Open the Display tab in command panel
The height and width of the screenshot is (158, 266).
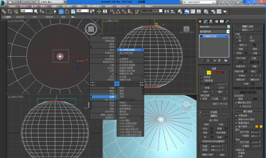point(222,21)
